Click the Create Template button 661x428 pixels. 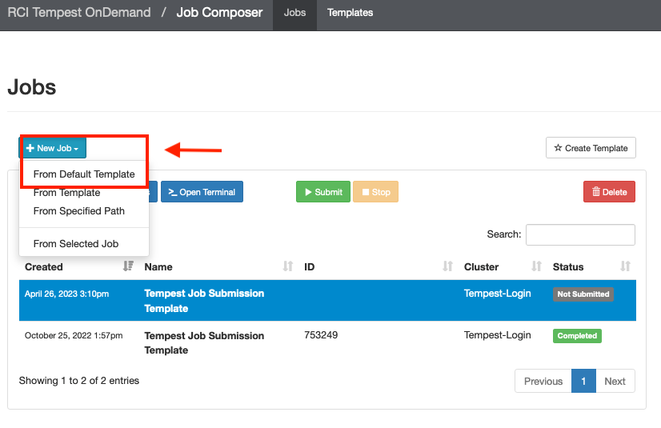tap(591, 148)
